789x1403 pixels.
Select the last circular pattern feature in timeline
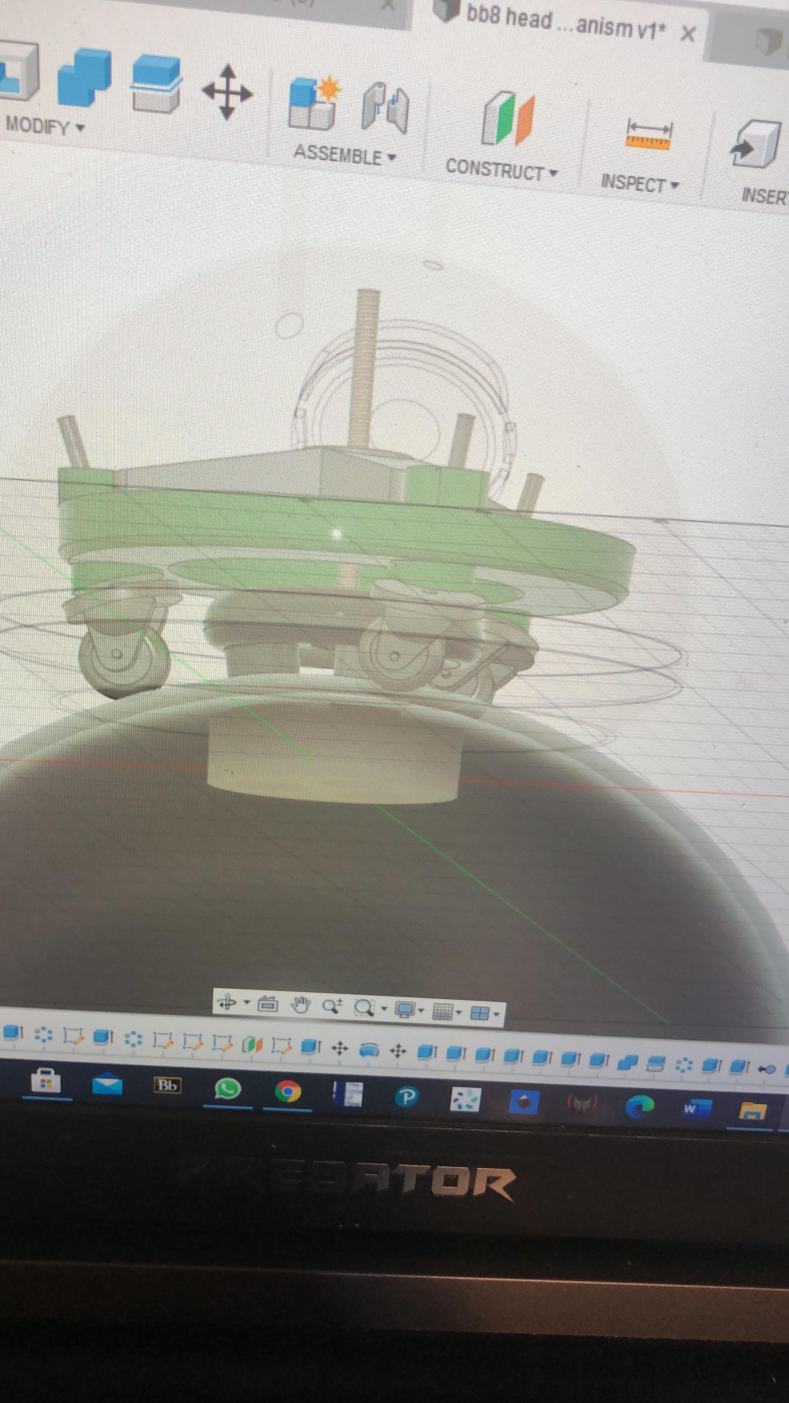[x=683, y=1064]
